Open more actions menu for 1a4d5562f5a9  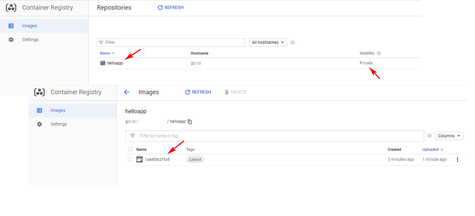457,159
